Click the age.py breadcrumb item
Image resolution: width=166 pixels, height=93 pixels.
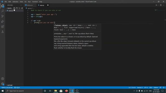tap(30, 8)
